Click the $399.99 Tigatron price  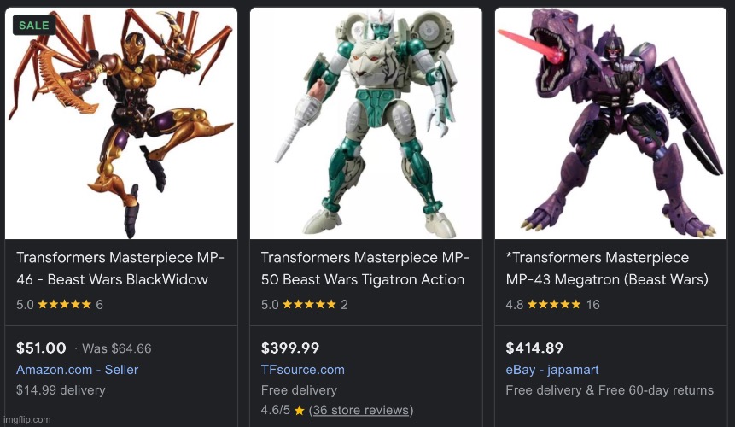click(289, 348)
